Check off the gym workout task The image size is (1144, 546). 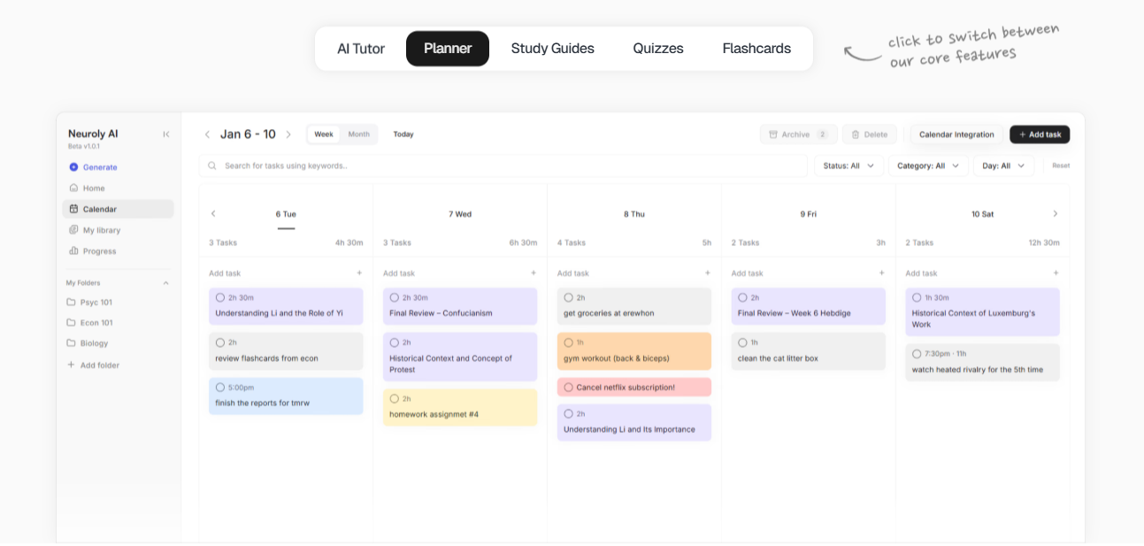click(567, 342)
